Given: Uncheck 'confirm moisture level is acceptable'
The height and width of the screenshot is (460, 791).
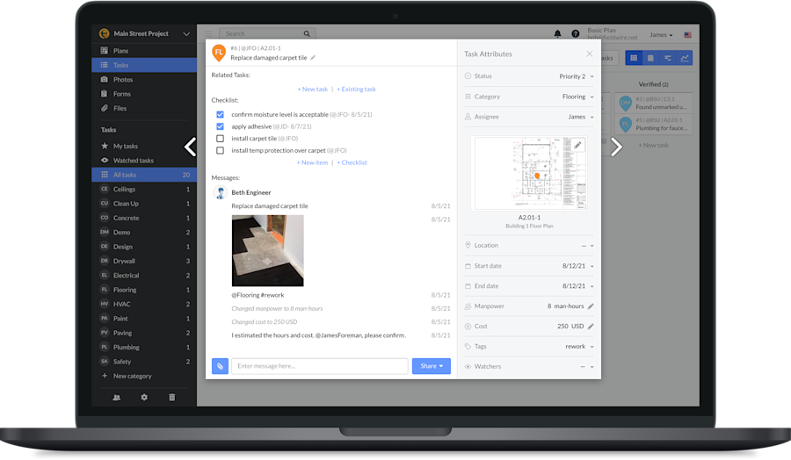Looking at the screenshot, I should pyautogui.click(x=221, y=115).
